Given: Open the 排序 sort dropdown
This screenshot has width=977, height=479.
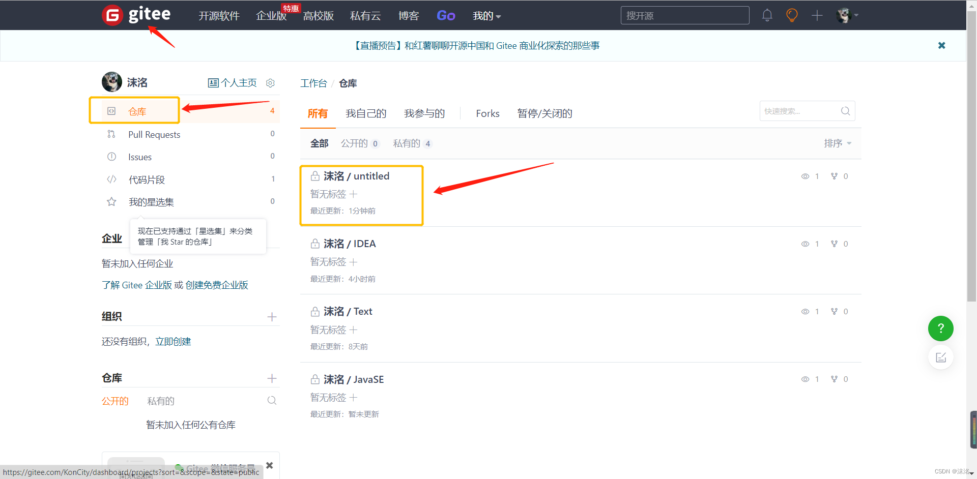Looking at the screenshot, I should coord(838,143).
